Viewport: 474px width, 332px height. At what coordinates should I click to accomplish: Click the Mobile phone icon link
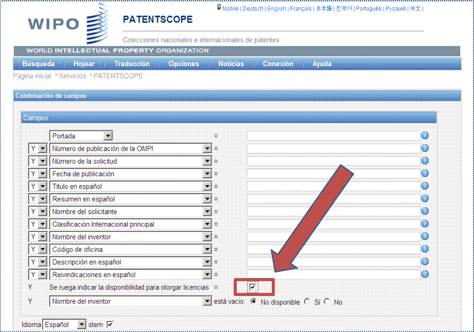(x=219, y=8)
